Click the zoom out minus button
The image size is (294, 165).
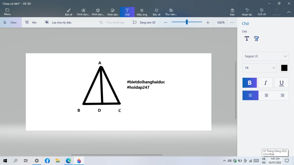pyautogui.click(x=165, y=22)
